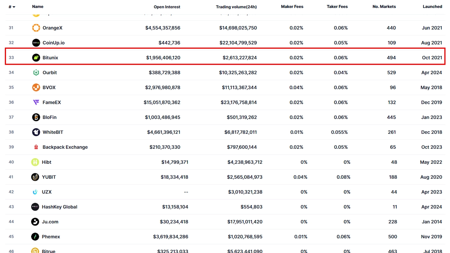The image size is (450, 253).
Task: Click the WhiteBIT logo icon
Action: (36, 132)
